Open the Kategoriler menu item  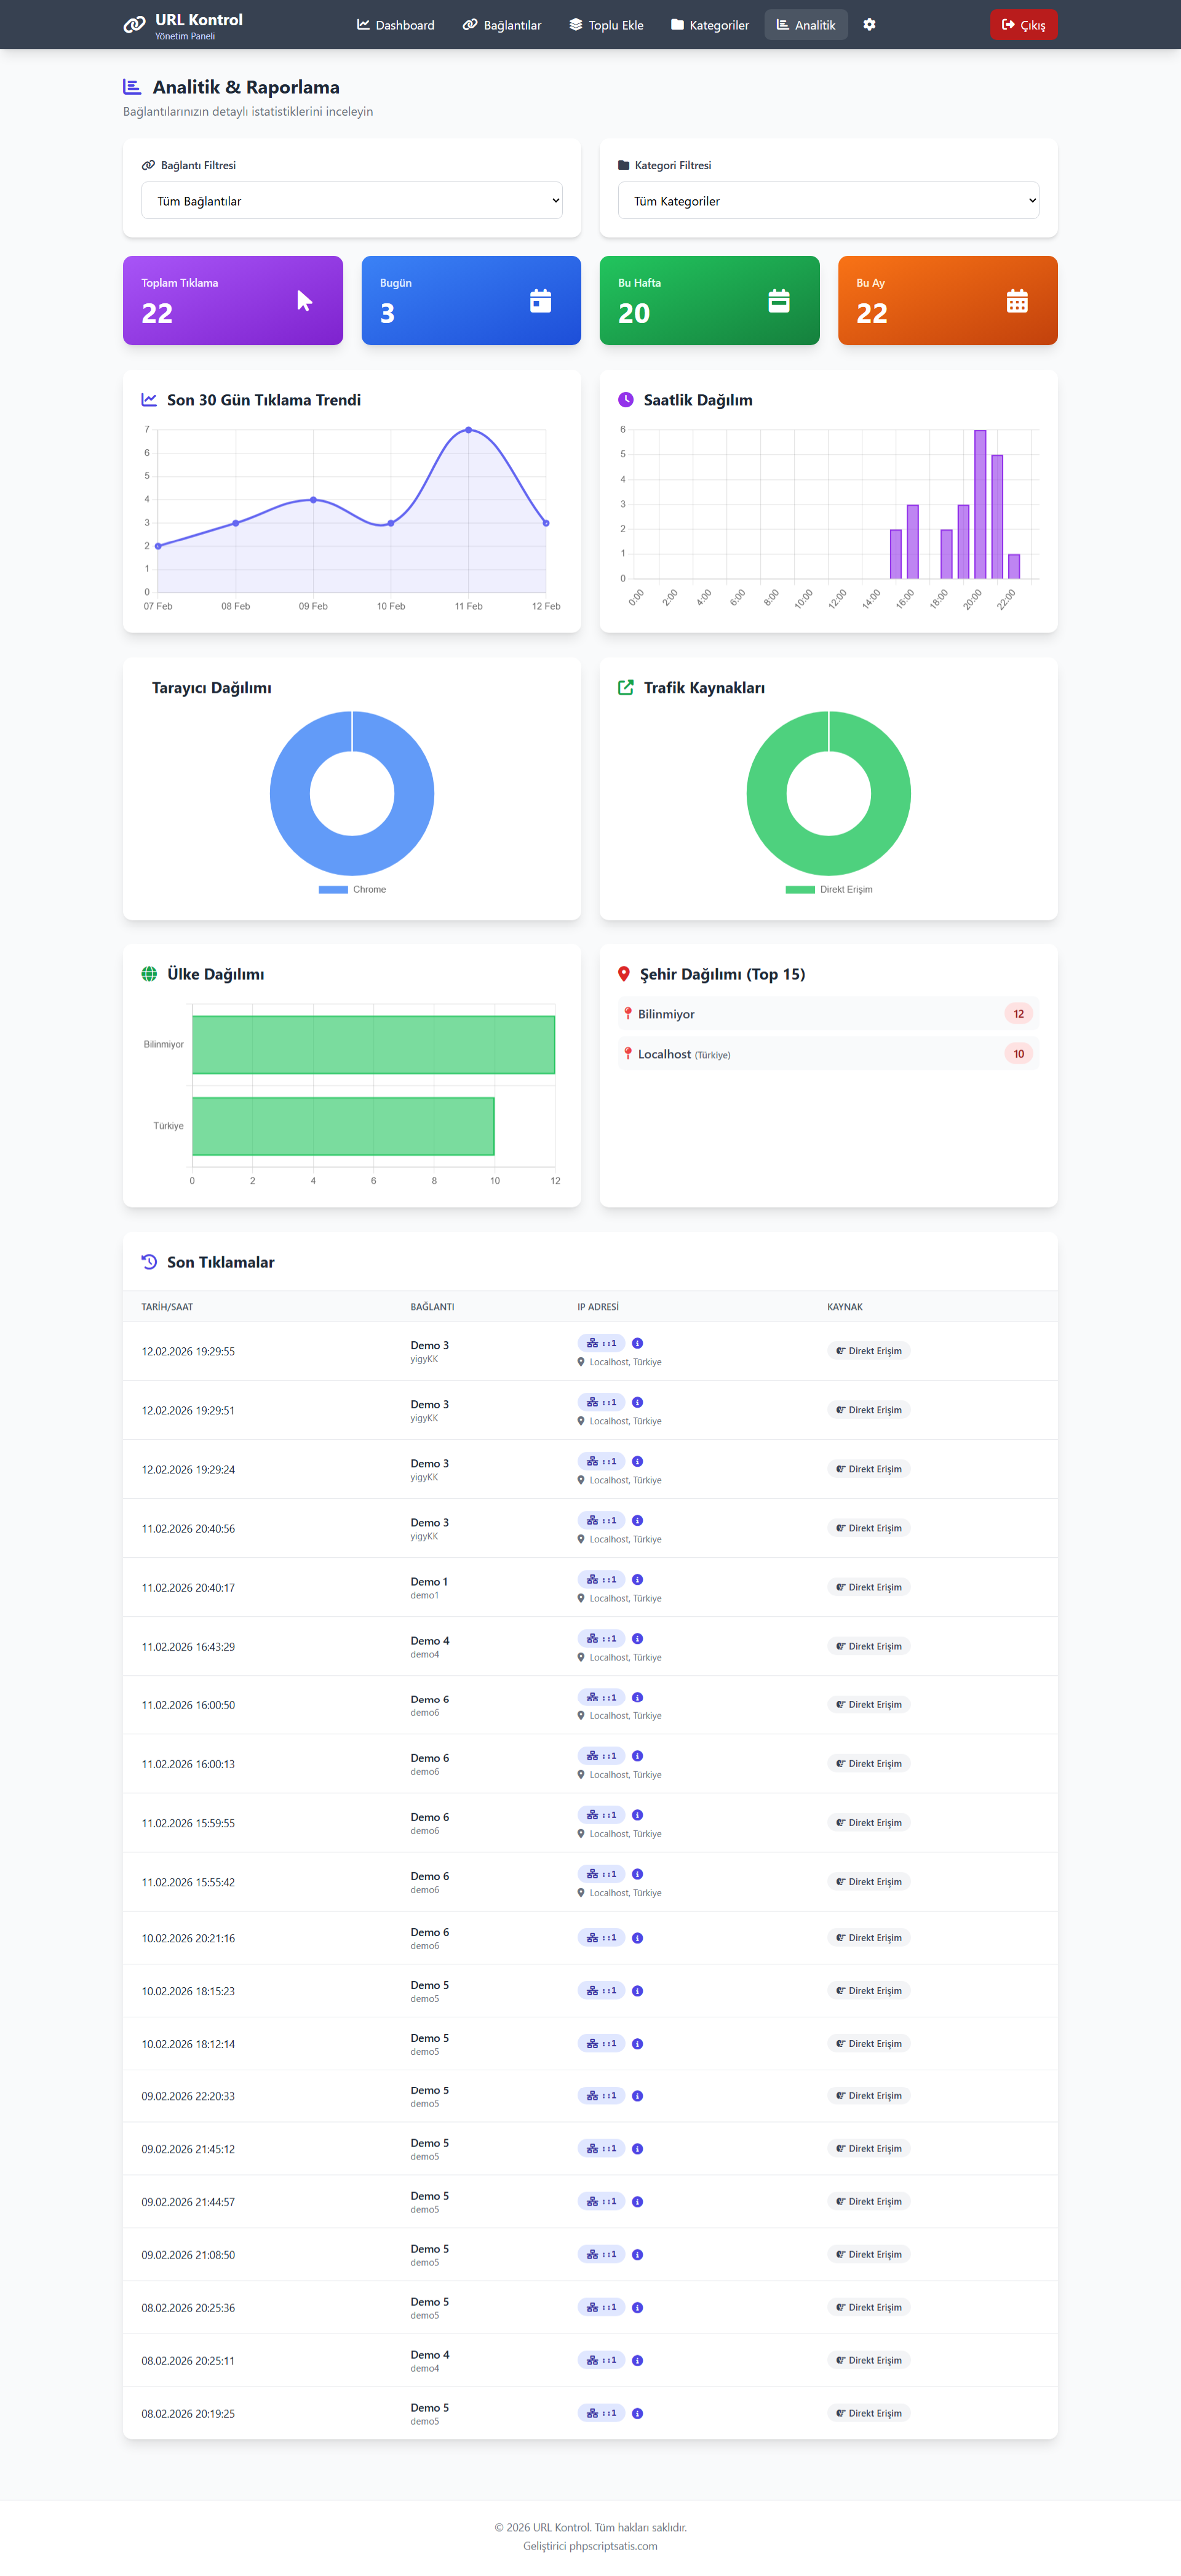tap(710, 25)
